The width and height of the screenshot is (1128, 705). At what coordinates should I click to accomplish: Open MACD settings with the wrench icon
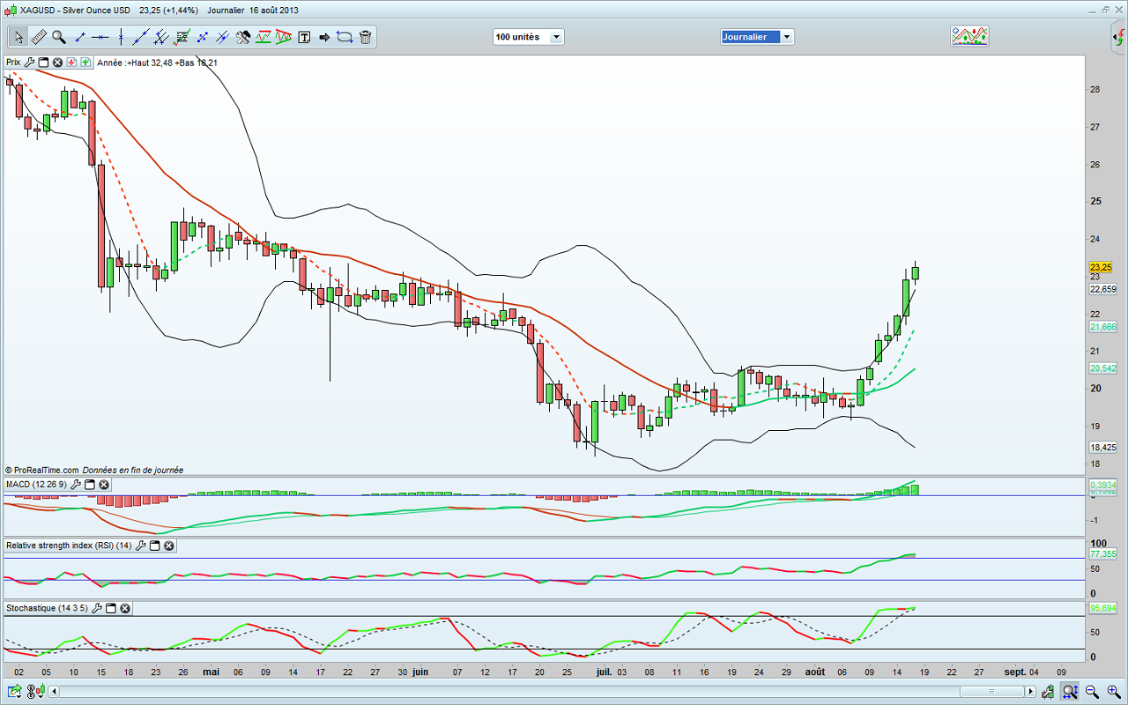coord(76,485)
